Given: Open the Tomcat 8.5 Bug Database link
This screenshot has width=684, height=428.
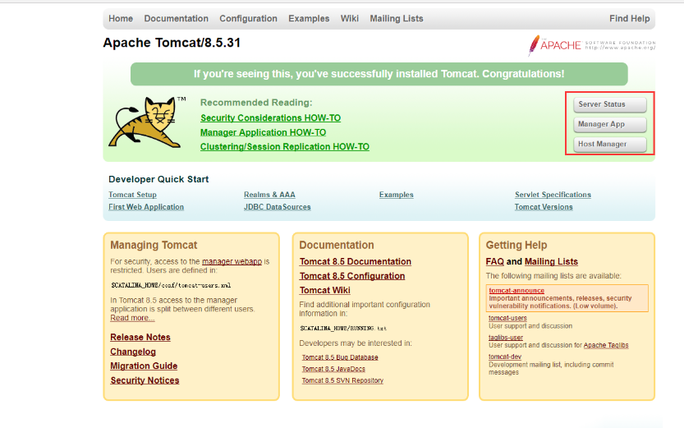Looking at the screenshot, I should (340, 357).
